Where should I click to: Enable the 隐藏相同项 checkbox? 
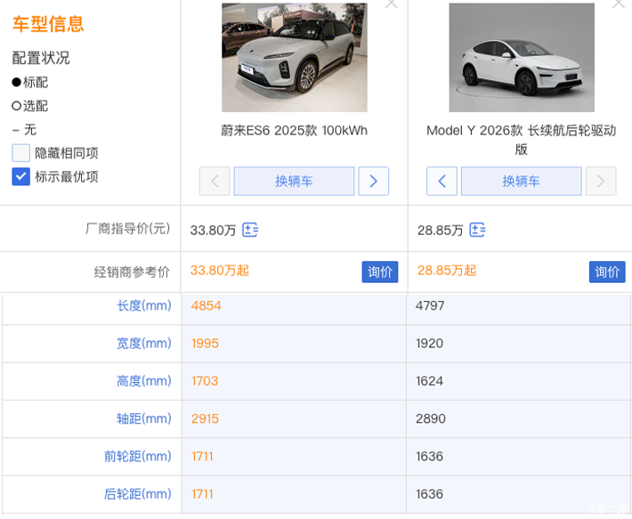[x=21, y=153]
